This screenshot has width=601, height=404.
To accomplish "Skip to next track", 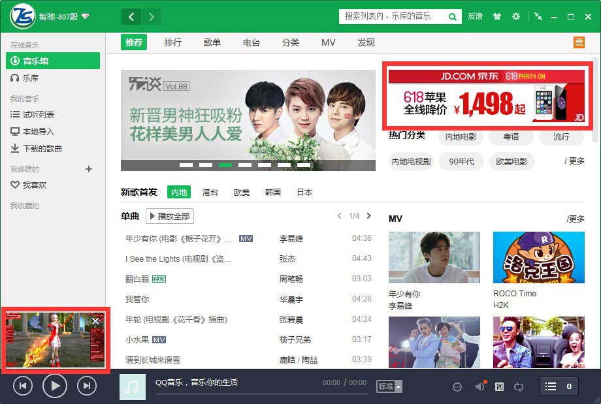I will (x=87, y=386).
